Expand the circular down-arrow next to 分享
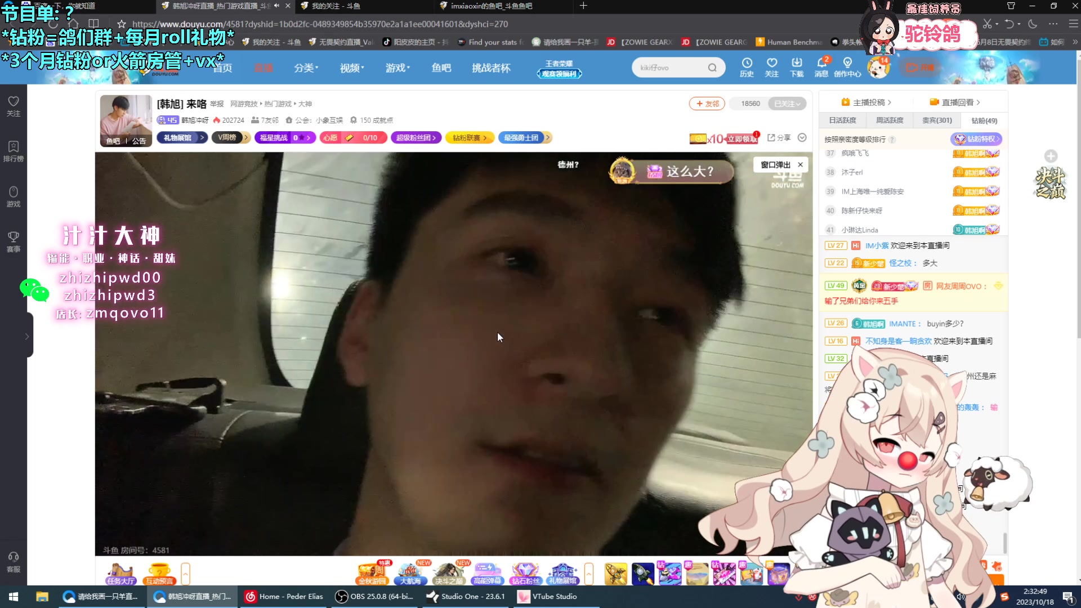1081x608 pixels. pos(802,137)
